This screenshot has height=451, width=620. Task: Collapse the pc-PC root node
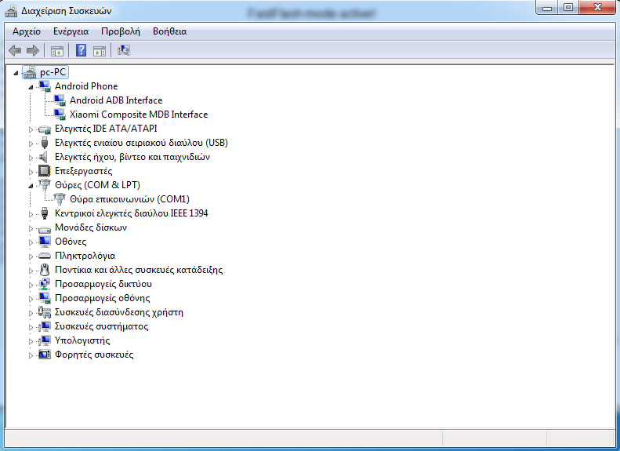coord(16,73)
